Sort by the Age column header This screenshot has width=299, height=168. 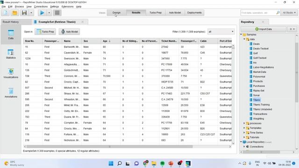pyautogui.click(x=110, y=41)
